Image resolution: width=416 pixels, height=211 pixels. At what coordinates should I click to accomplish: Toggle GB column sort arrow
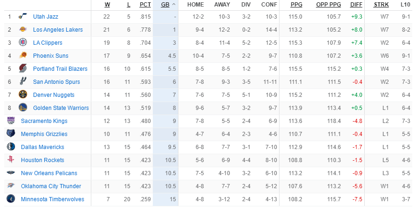click(x=174, y=5)
